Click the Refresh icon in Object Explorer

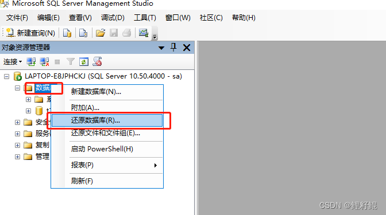click(84, 62)
